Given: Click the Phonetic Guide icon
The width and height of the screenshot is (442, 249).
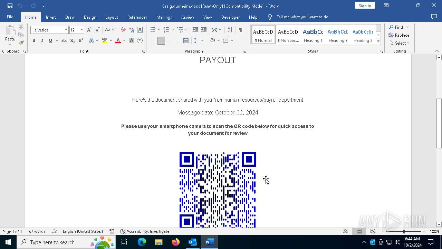Looking at the screenshot, I should point(132,30).
